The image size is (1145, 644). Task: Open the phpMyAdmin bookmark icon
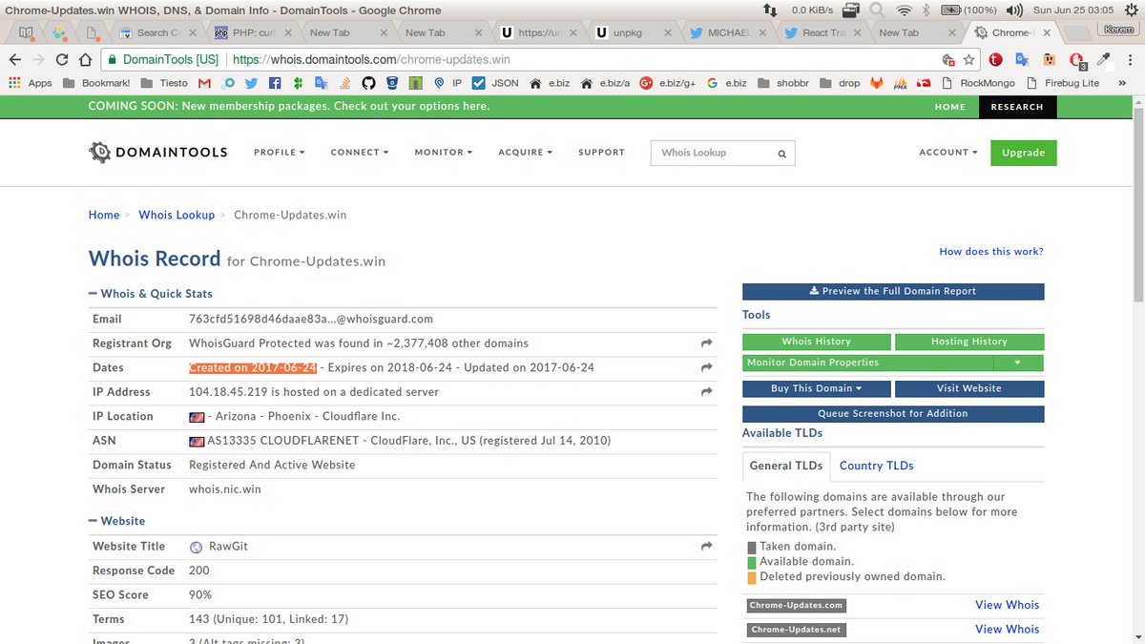900,83
